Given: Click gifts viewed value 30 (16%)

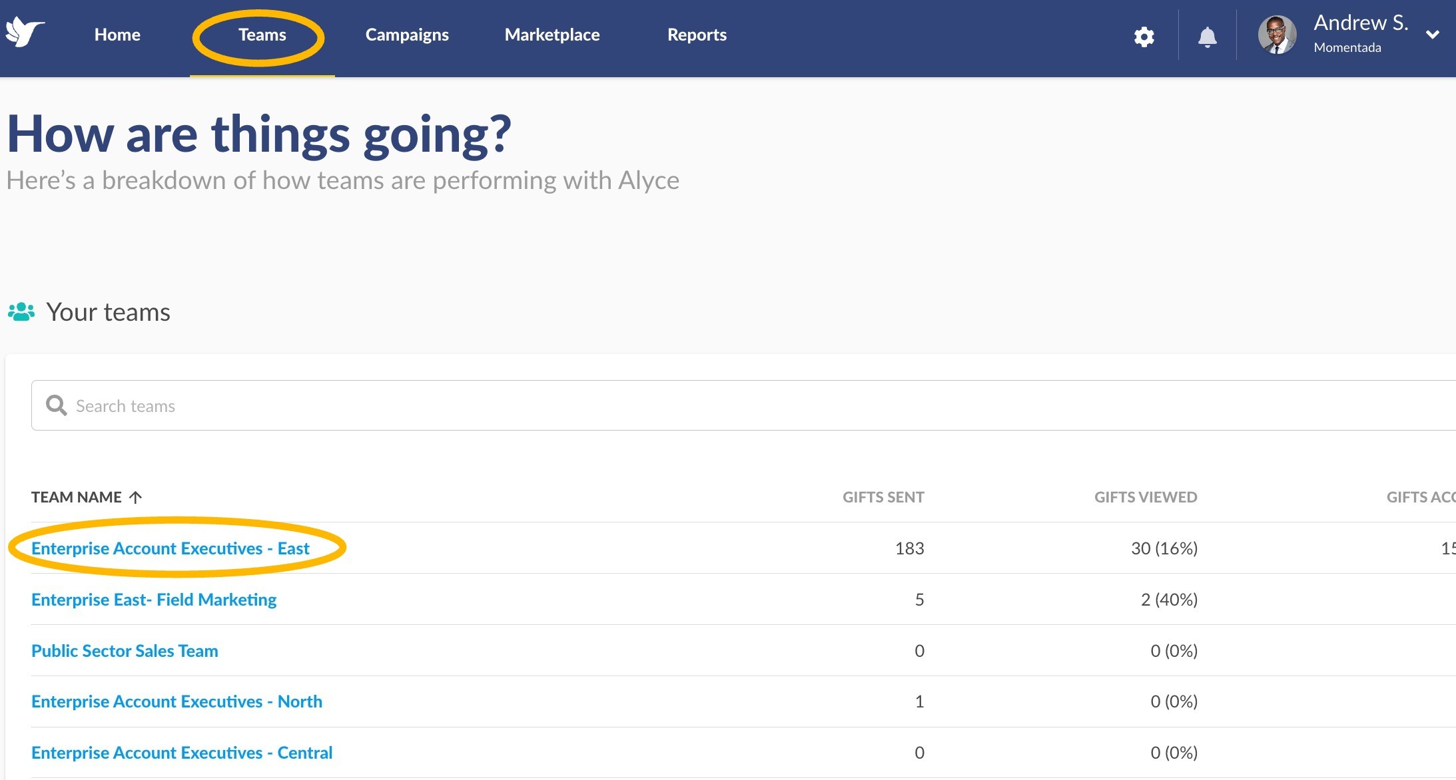Looking at the screenshot, I should (x=1164, y=548).
